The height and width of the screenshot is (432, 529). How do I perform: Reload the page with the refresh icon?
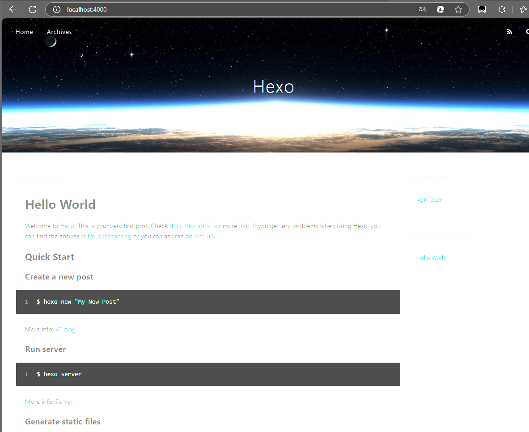coord(33,9)
